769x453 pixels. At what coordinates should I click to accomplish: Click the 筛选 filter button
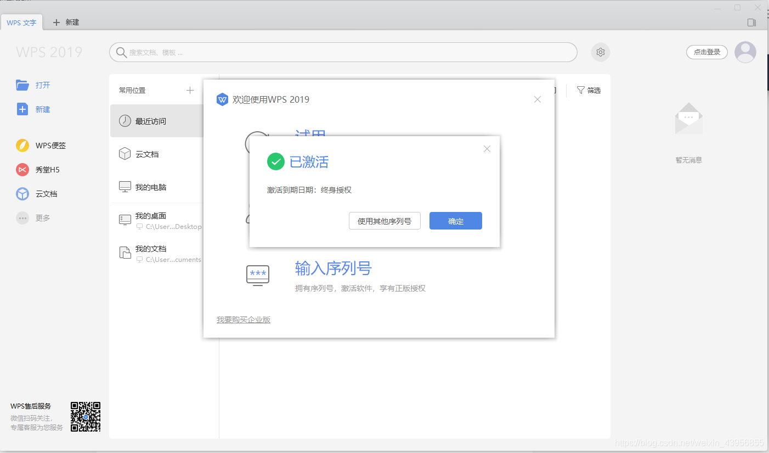coord(589,90)
